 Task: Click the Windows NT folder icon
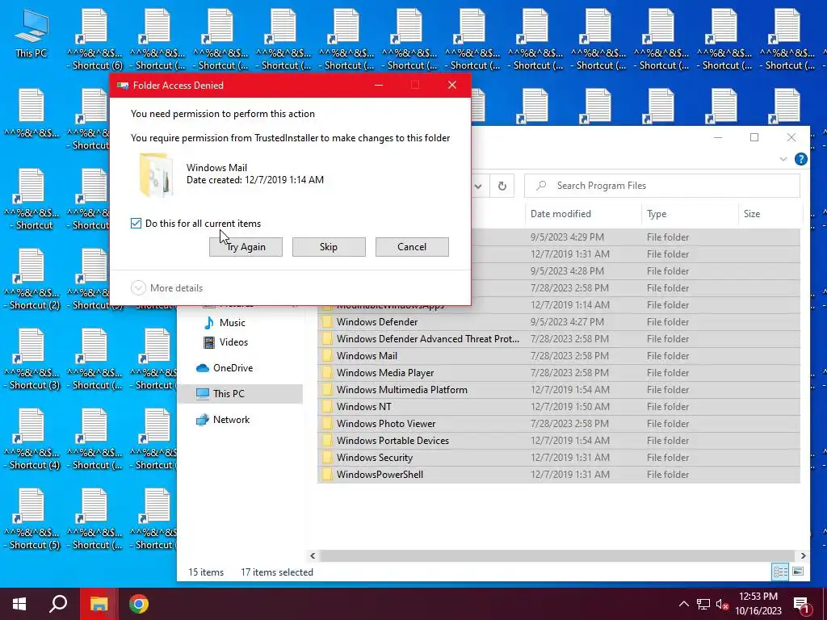click(x=327, y=407)
